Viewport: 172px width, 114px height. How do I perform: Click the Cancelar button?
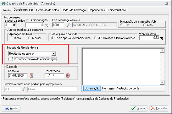159,108
